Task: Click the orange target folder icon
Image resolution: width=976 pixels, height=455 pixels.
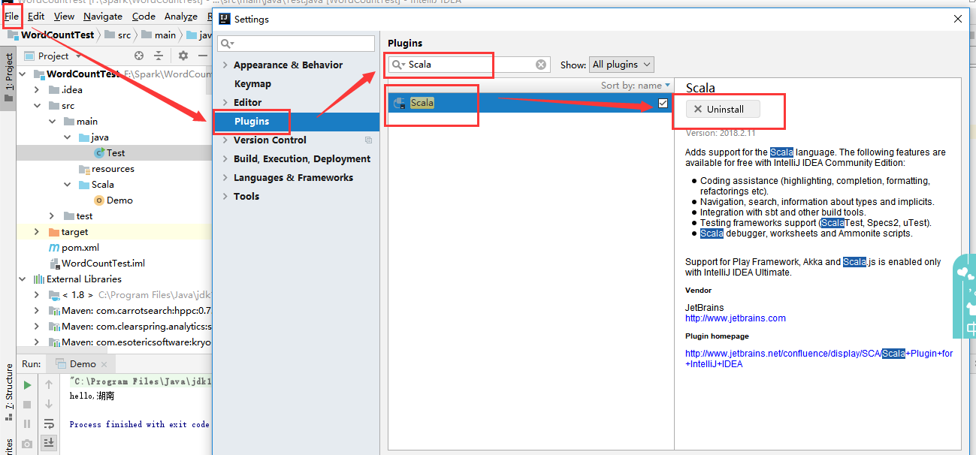Action: point(54,232)
